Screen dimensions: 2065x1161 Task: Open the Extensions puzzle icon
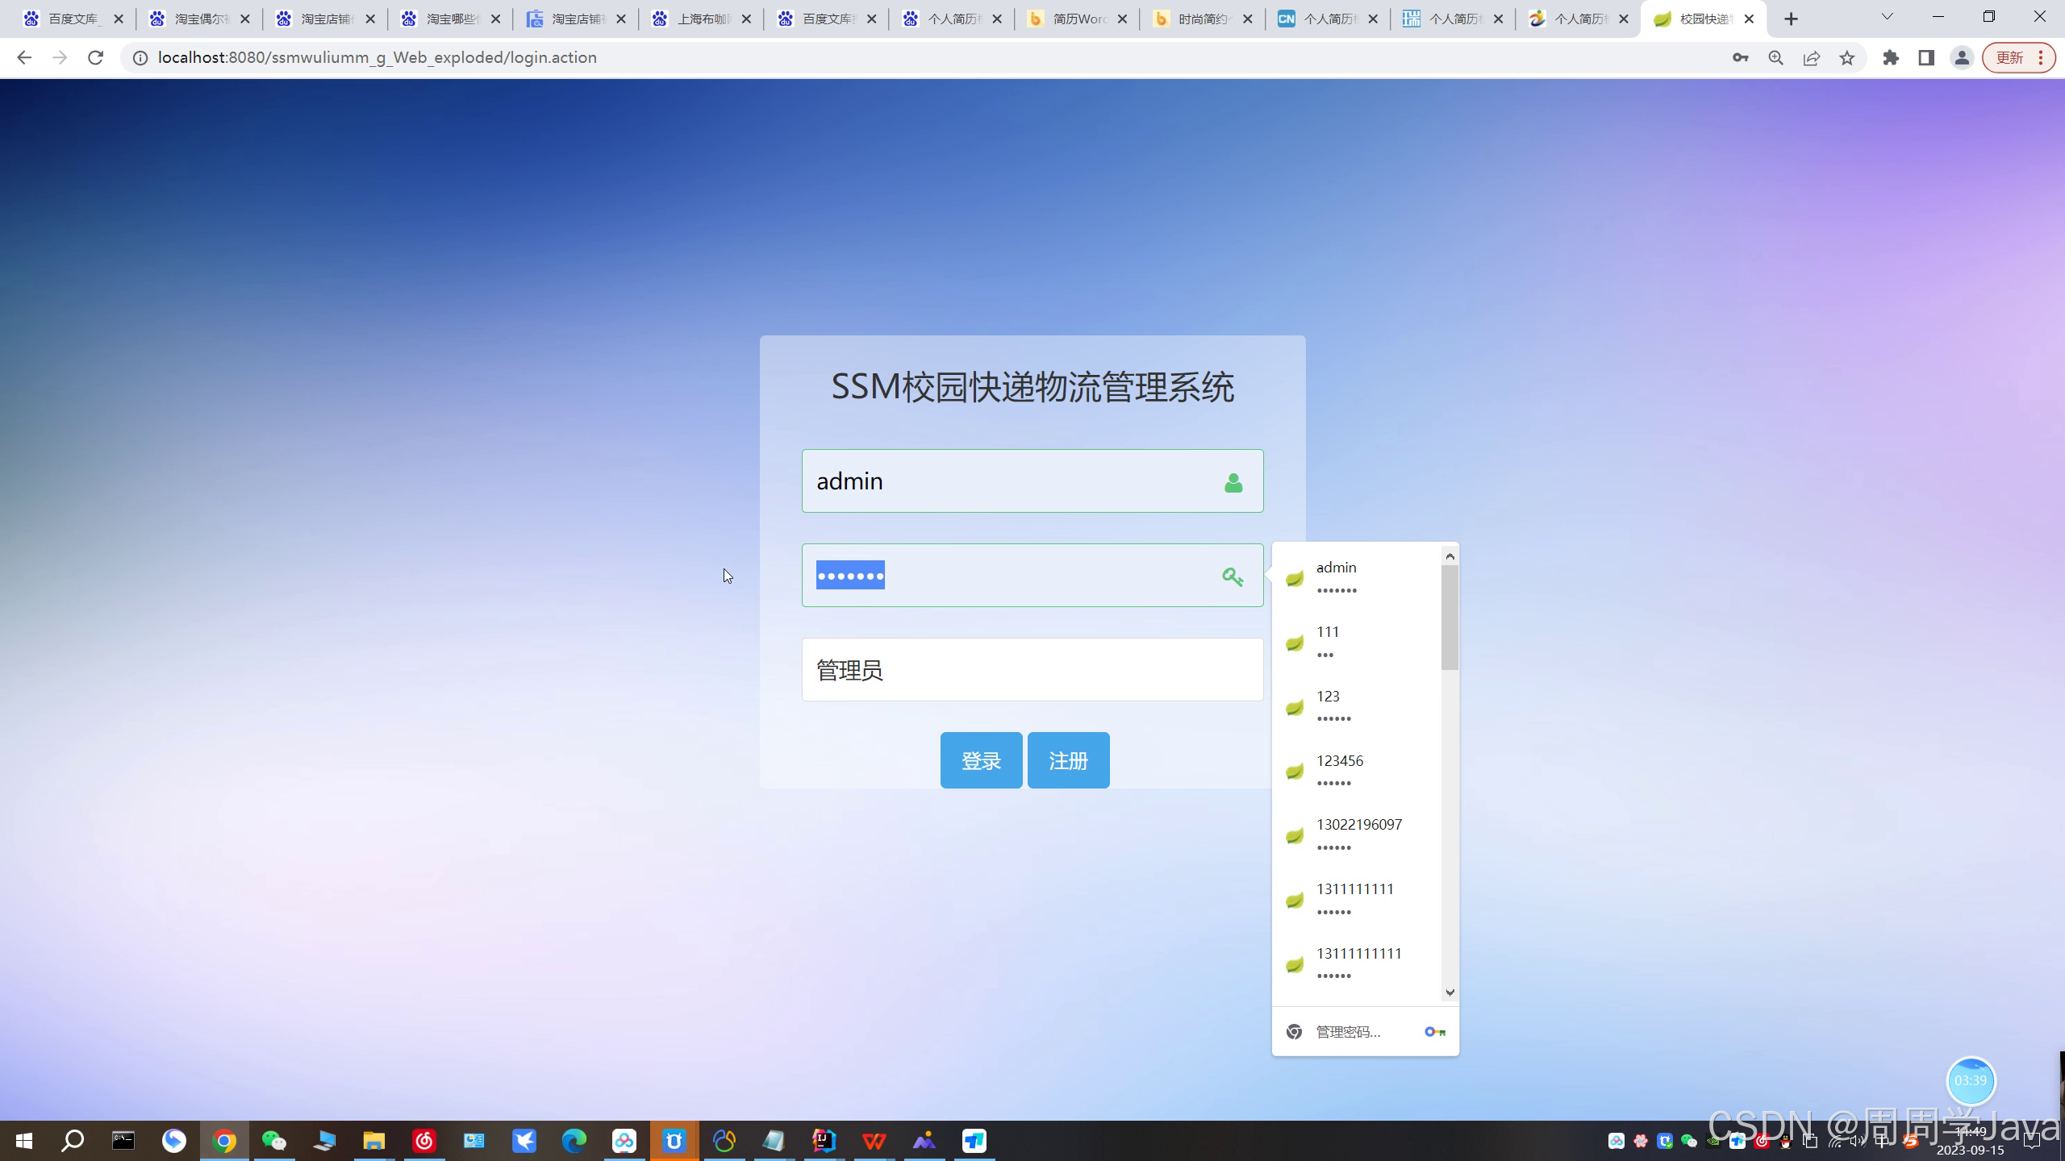click(1891, 57)
